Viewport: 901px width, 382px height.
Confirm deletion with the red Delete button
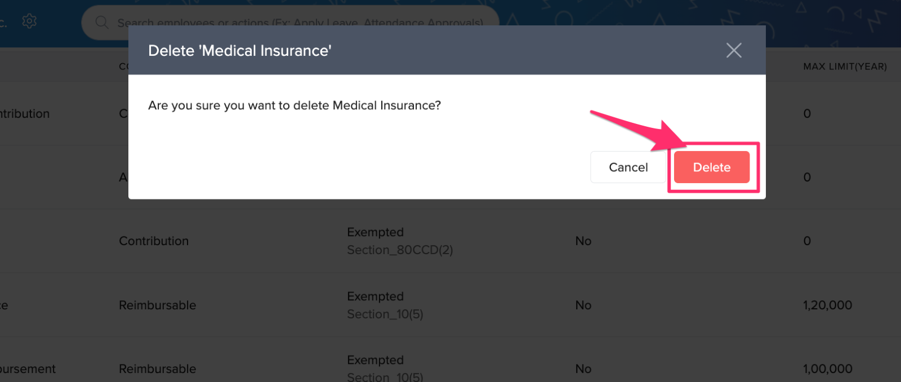click(711, 167)
